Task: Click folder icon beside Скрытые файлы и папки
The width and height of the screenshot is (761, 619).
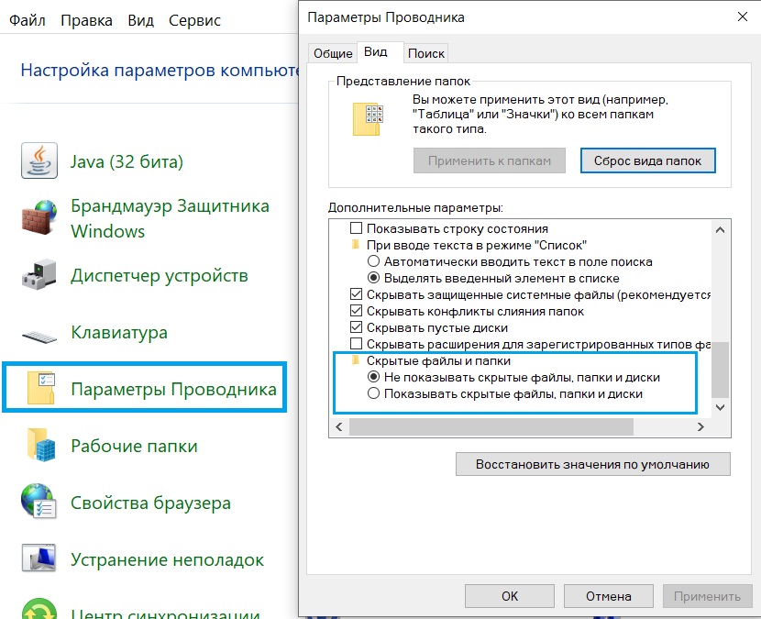Action: (x=356, y=360)
